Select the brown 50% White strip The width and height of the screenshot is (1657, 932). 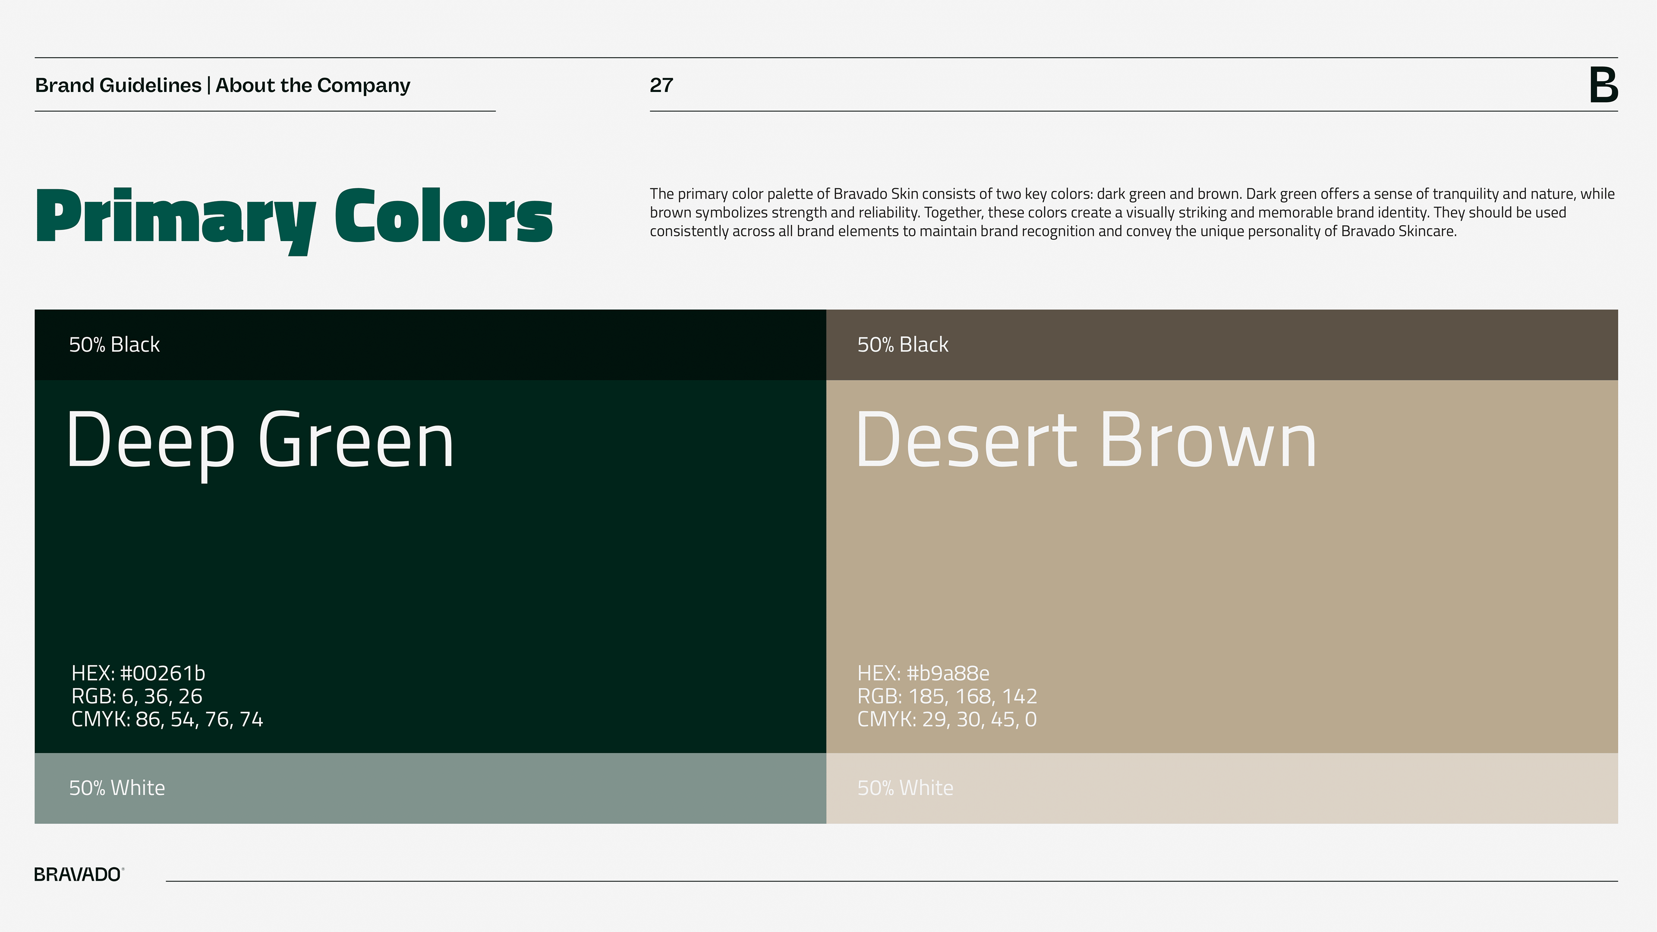tap(1222, 788)
